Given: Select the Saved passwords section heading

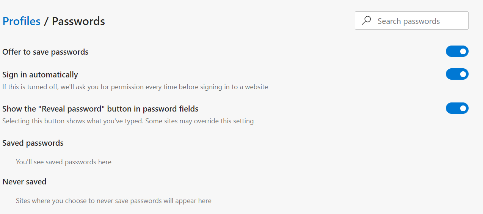Looking at the screenshot, I should point(33,143).
